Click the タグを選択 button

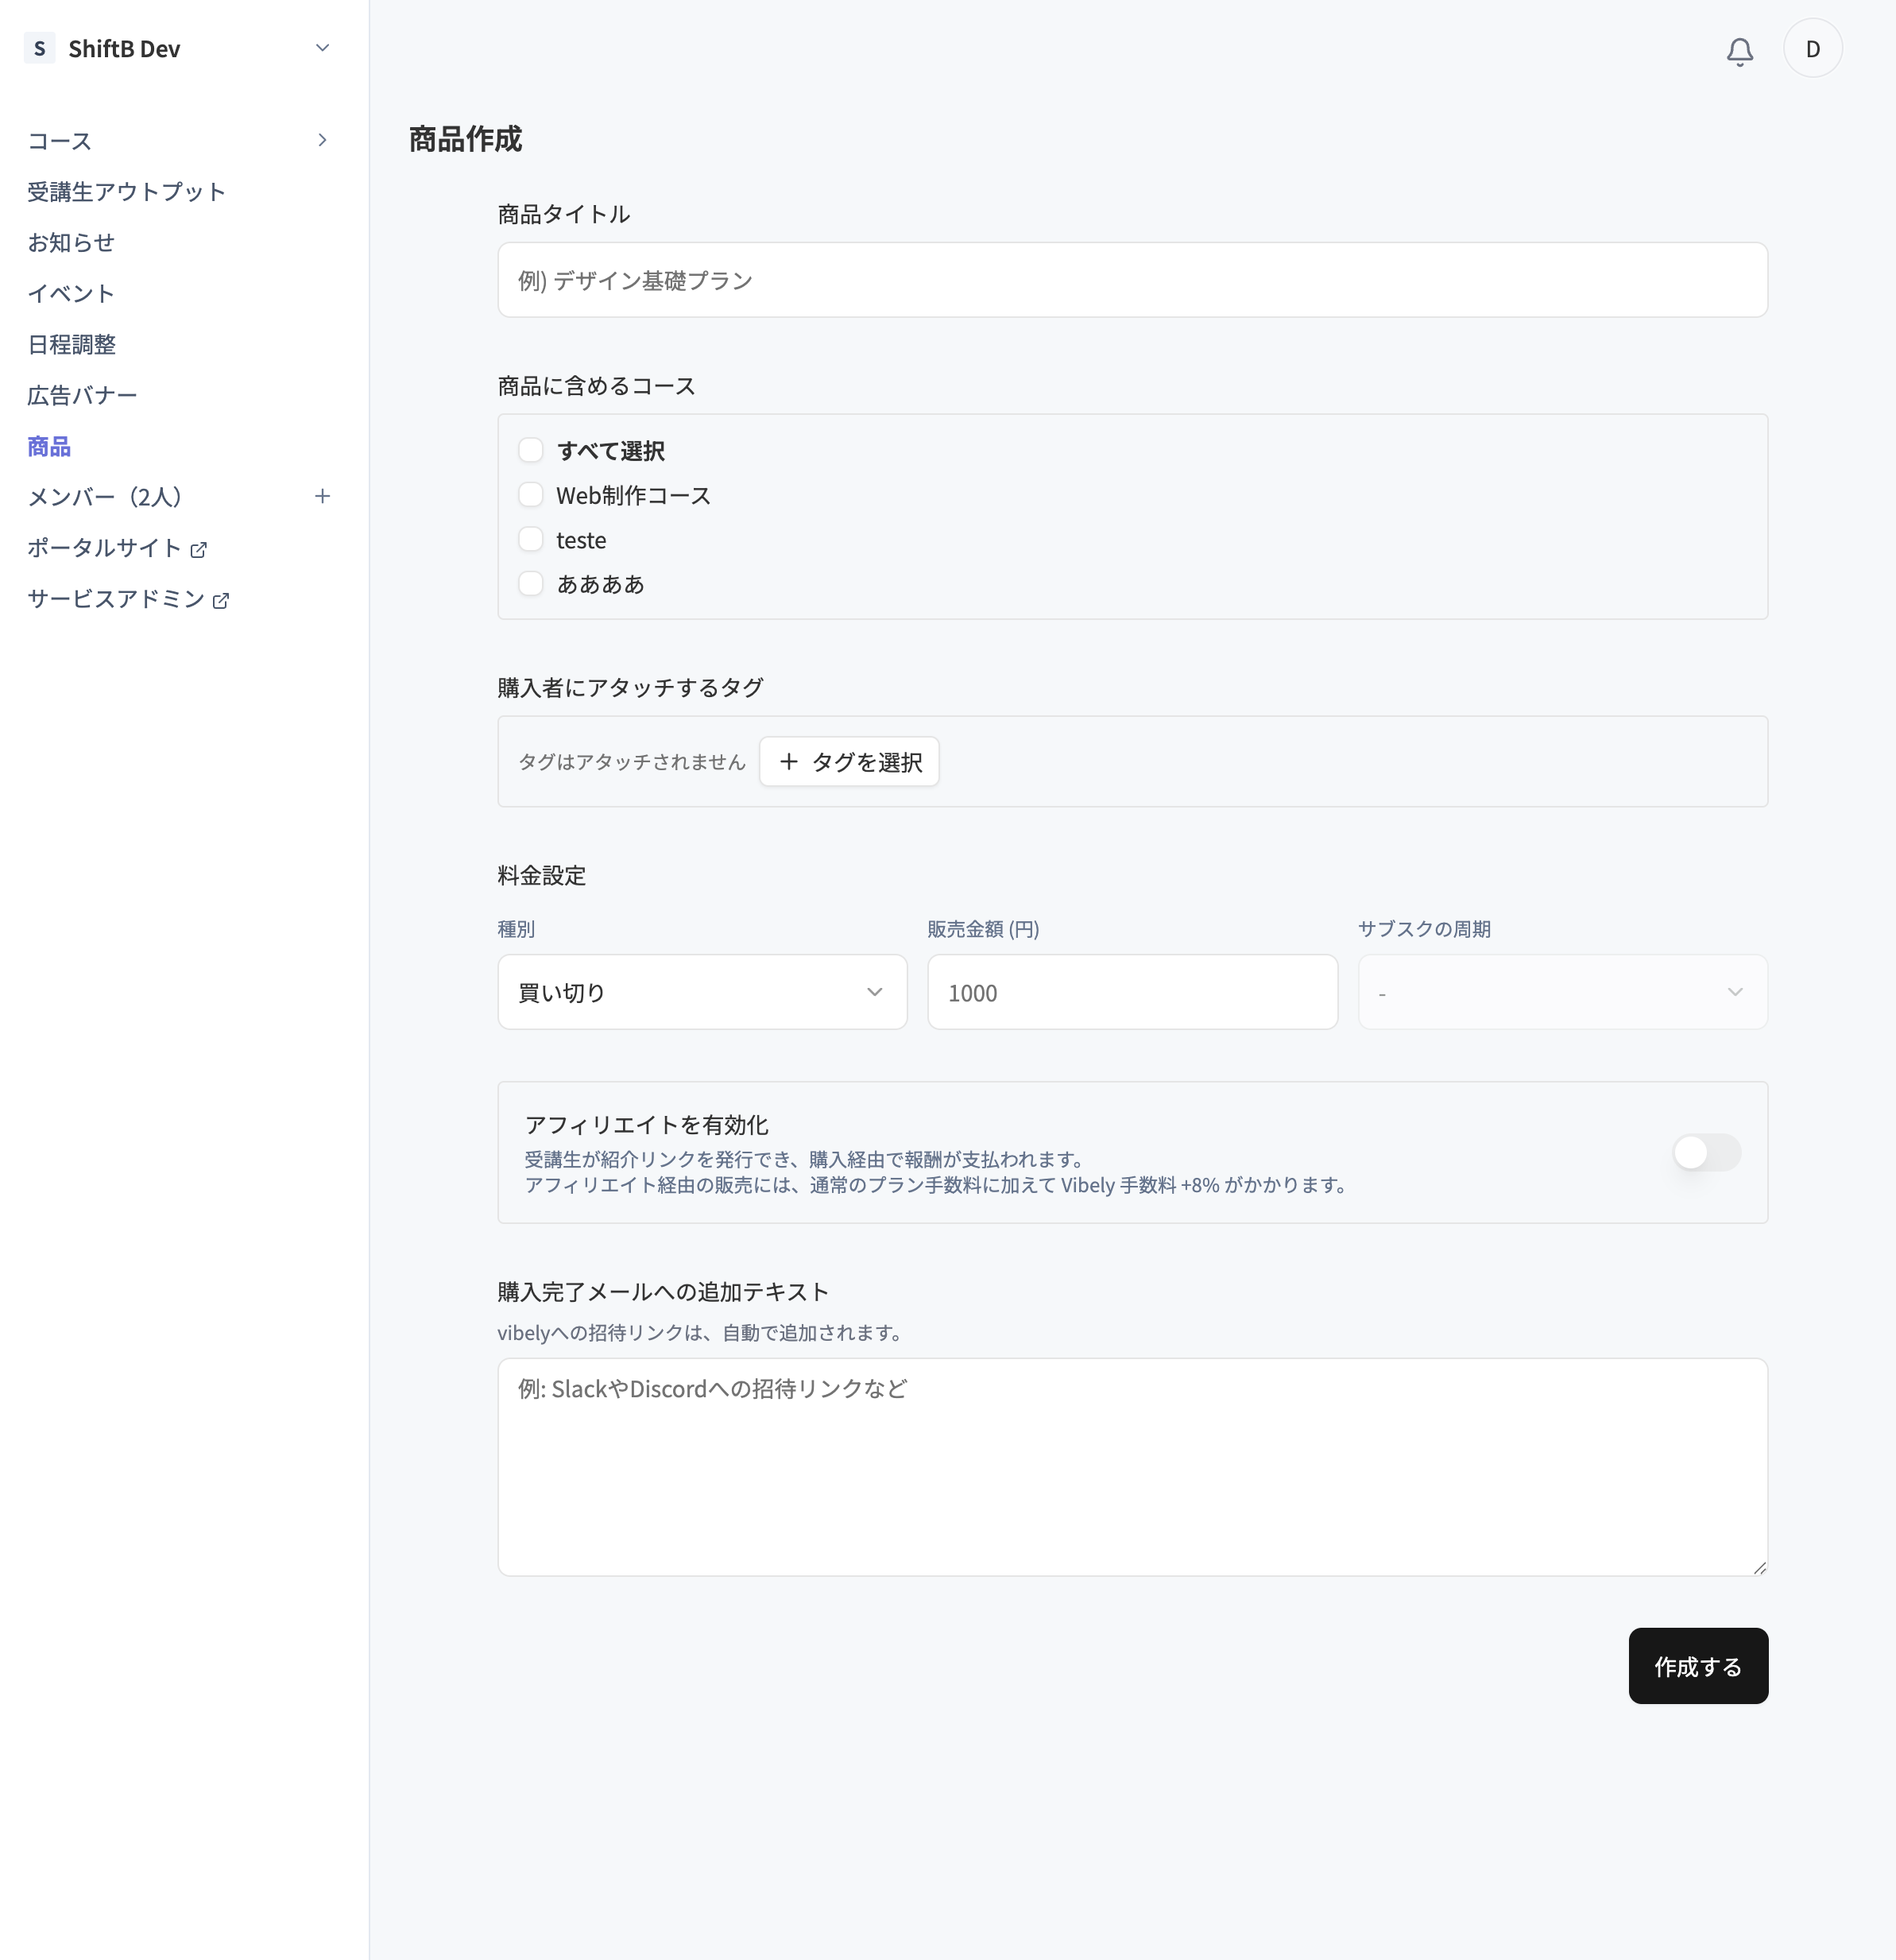[x=849, y=762]
